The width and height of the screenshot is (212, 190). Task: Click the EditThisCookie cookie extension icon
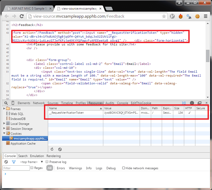click(197, 16)
